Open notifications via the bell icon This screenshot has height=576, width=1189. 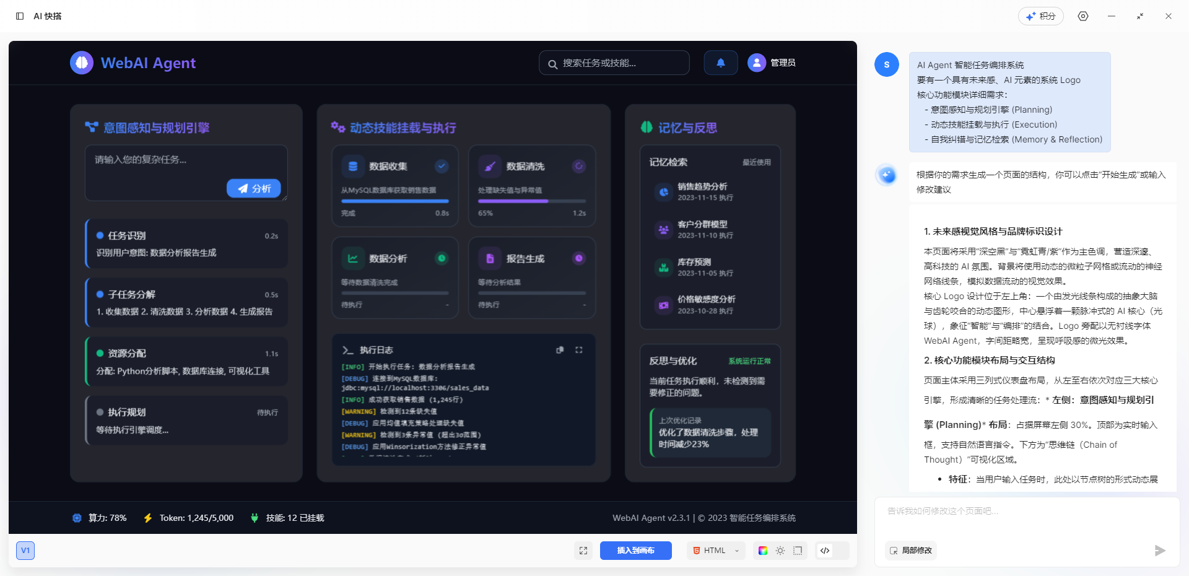pyautogui.click(x=720, y=63)
